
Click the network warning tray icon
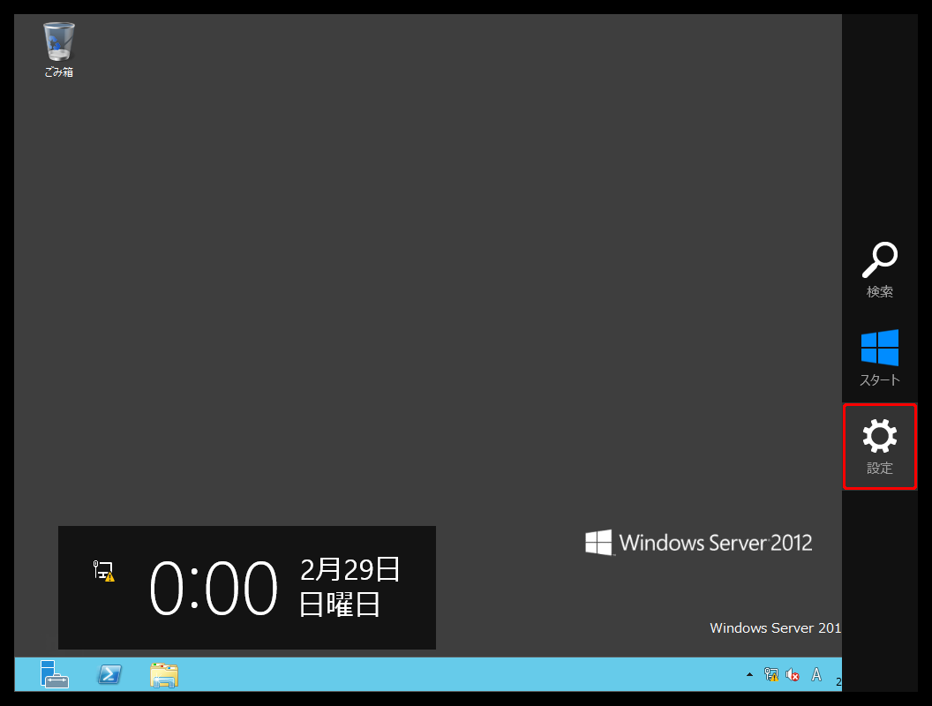[770, 674]
